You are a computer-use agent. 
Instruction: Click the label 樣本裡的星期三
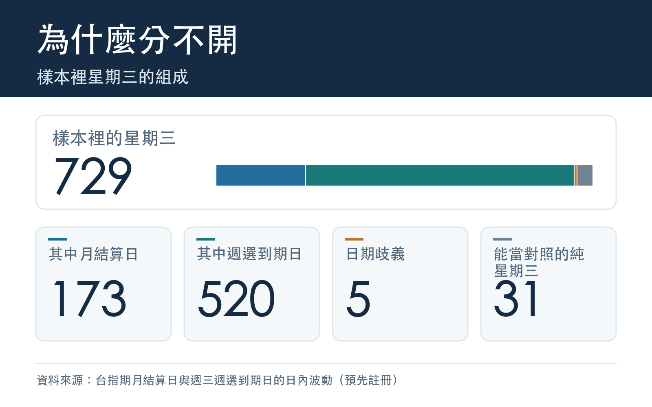114,138
